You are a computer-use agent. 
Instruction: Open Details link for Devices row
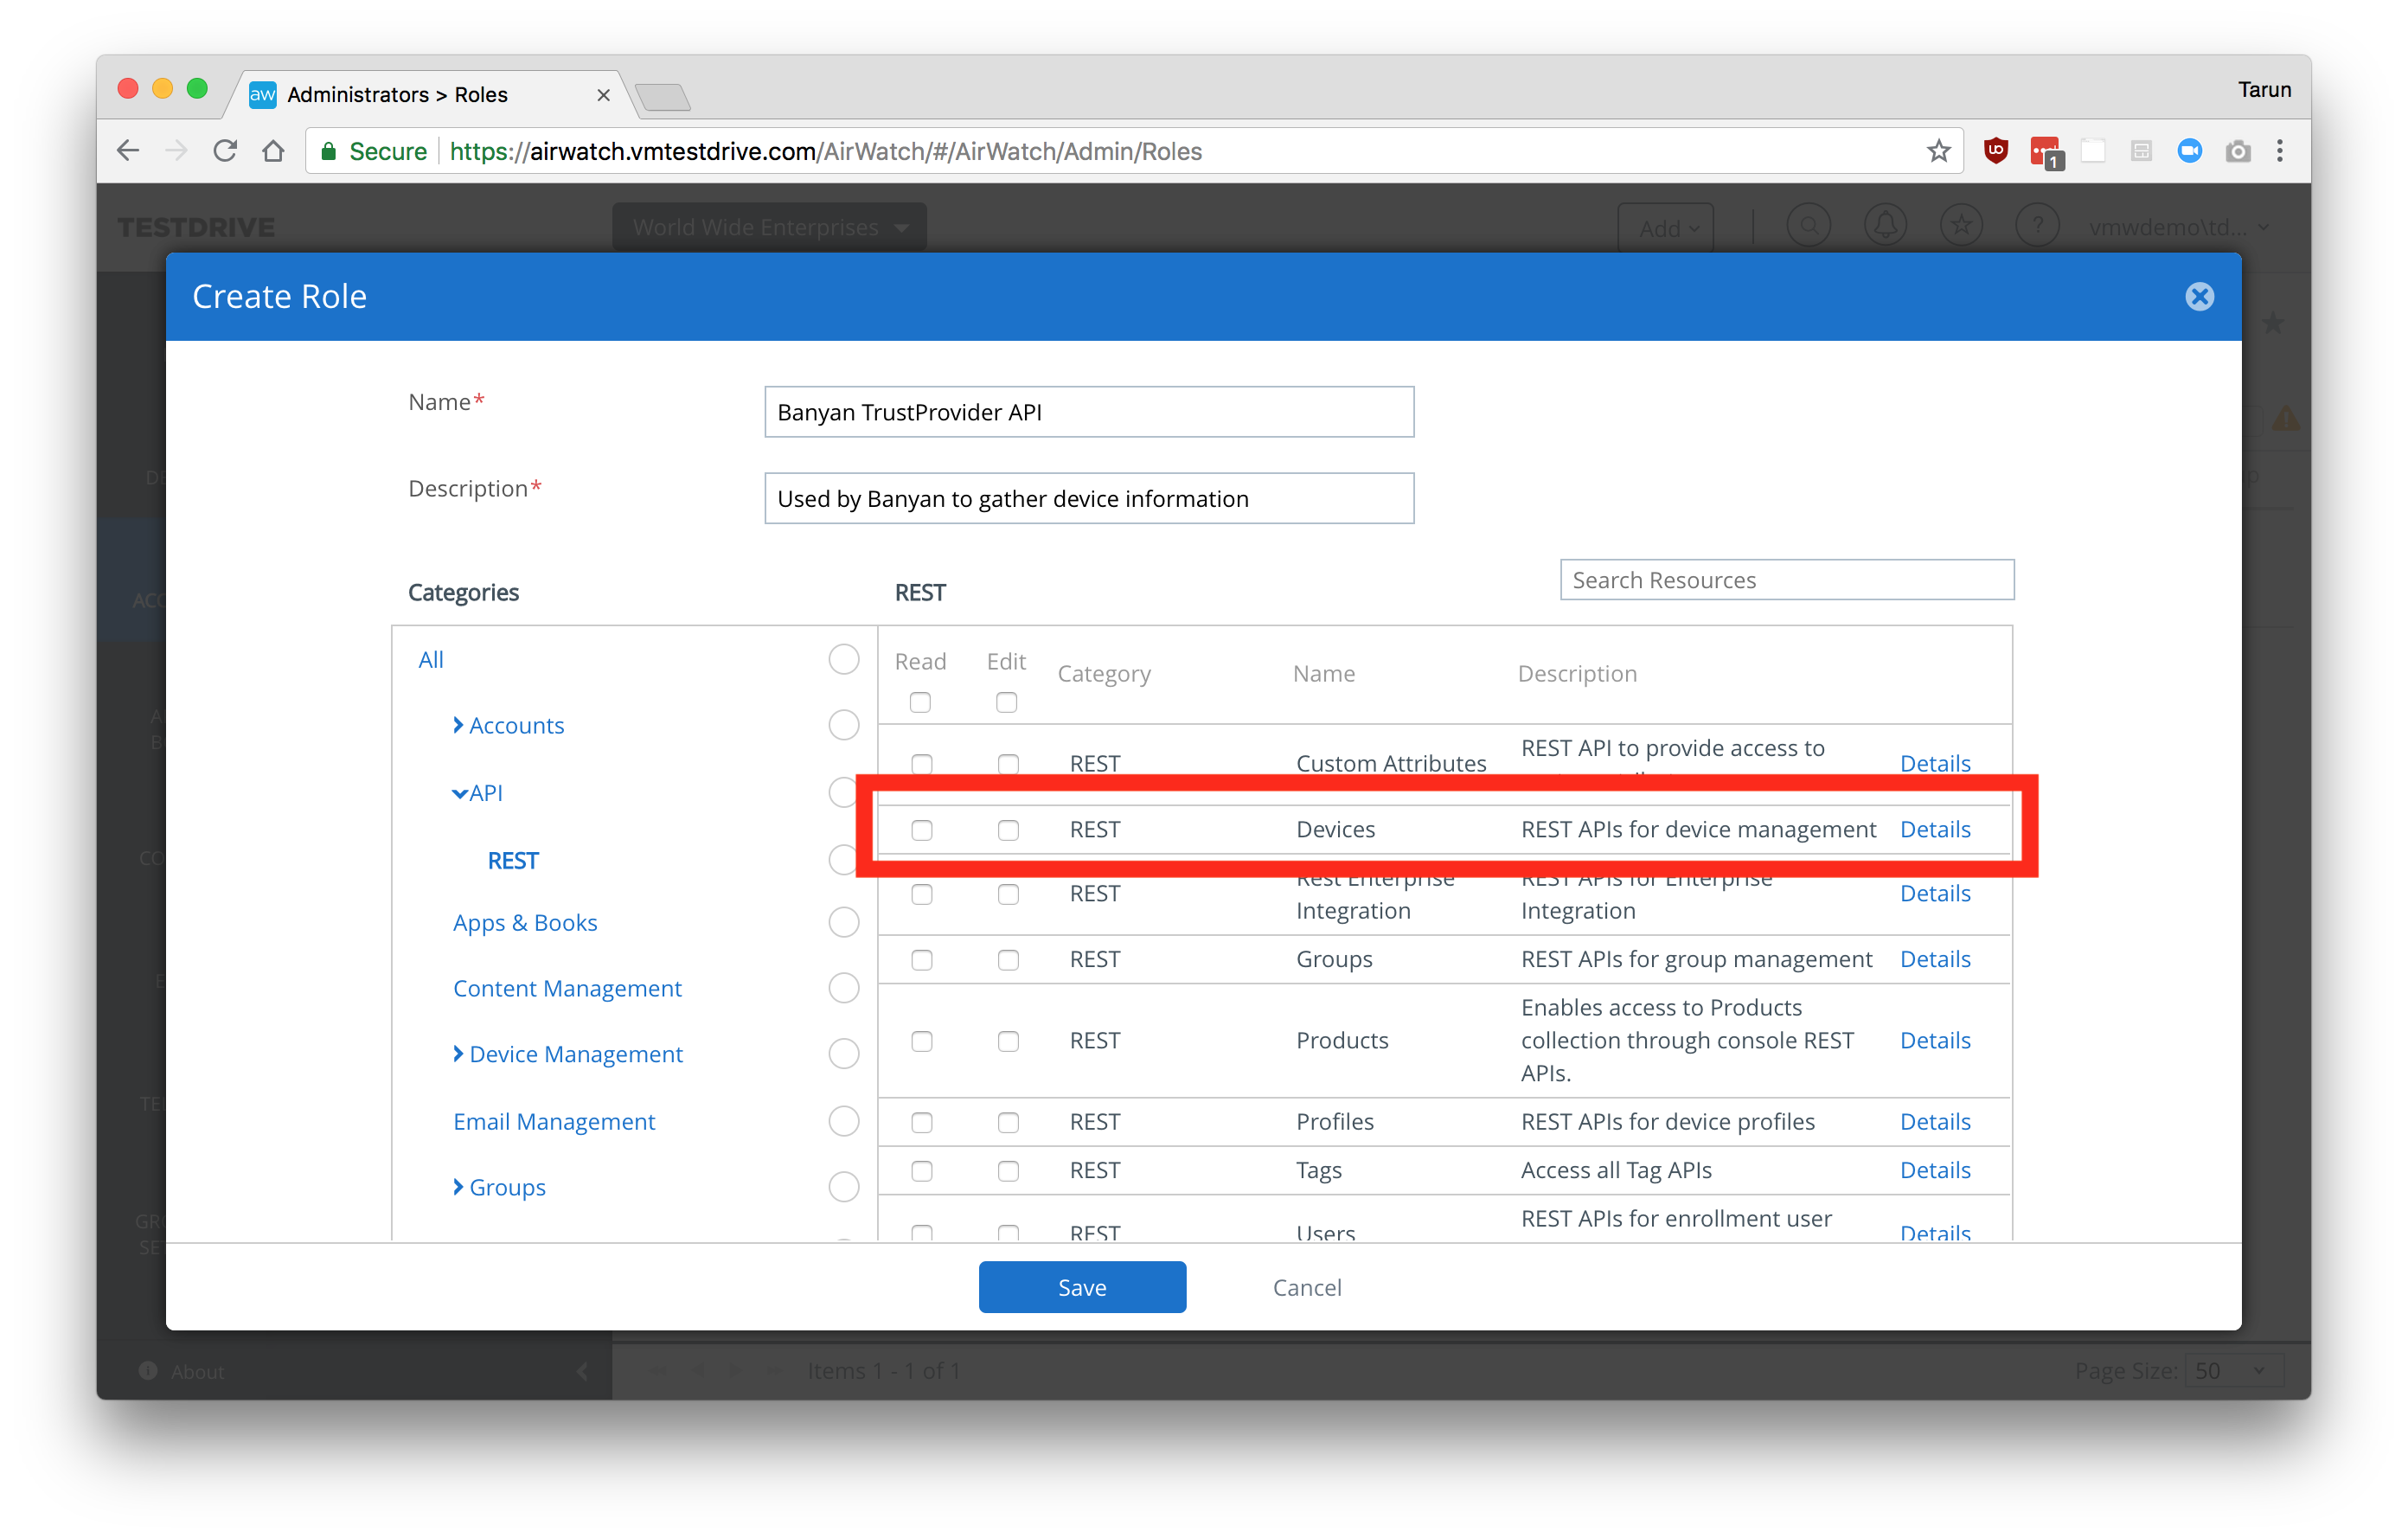1934,830
